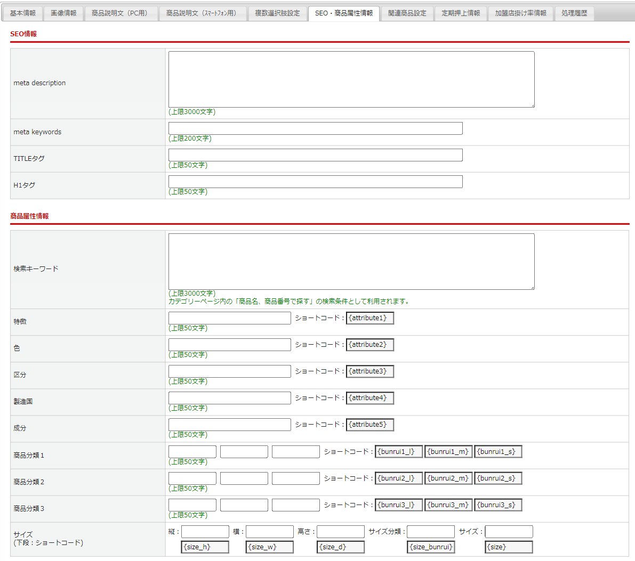
Task: Click the 製造国 input field
Action: point(229,398)
